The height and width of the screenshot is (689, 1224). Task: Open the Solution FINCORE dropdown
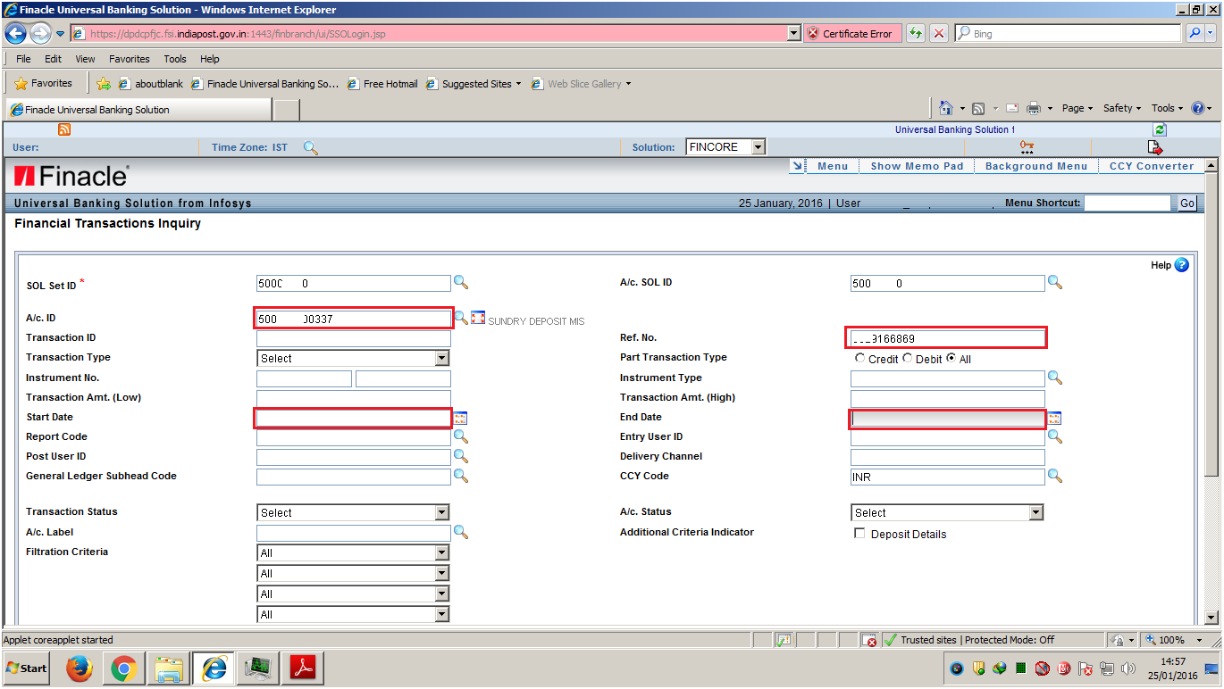click(x=756, y=146)
